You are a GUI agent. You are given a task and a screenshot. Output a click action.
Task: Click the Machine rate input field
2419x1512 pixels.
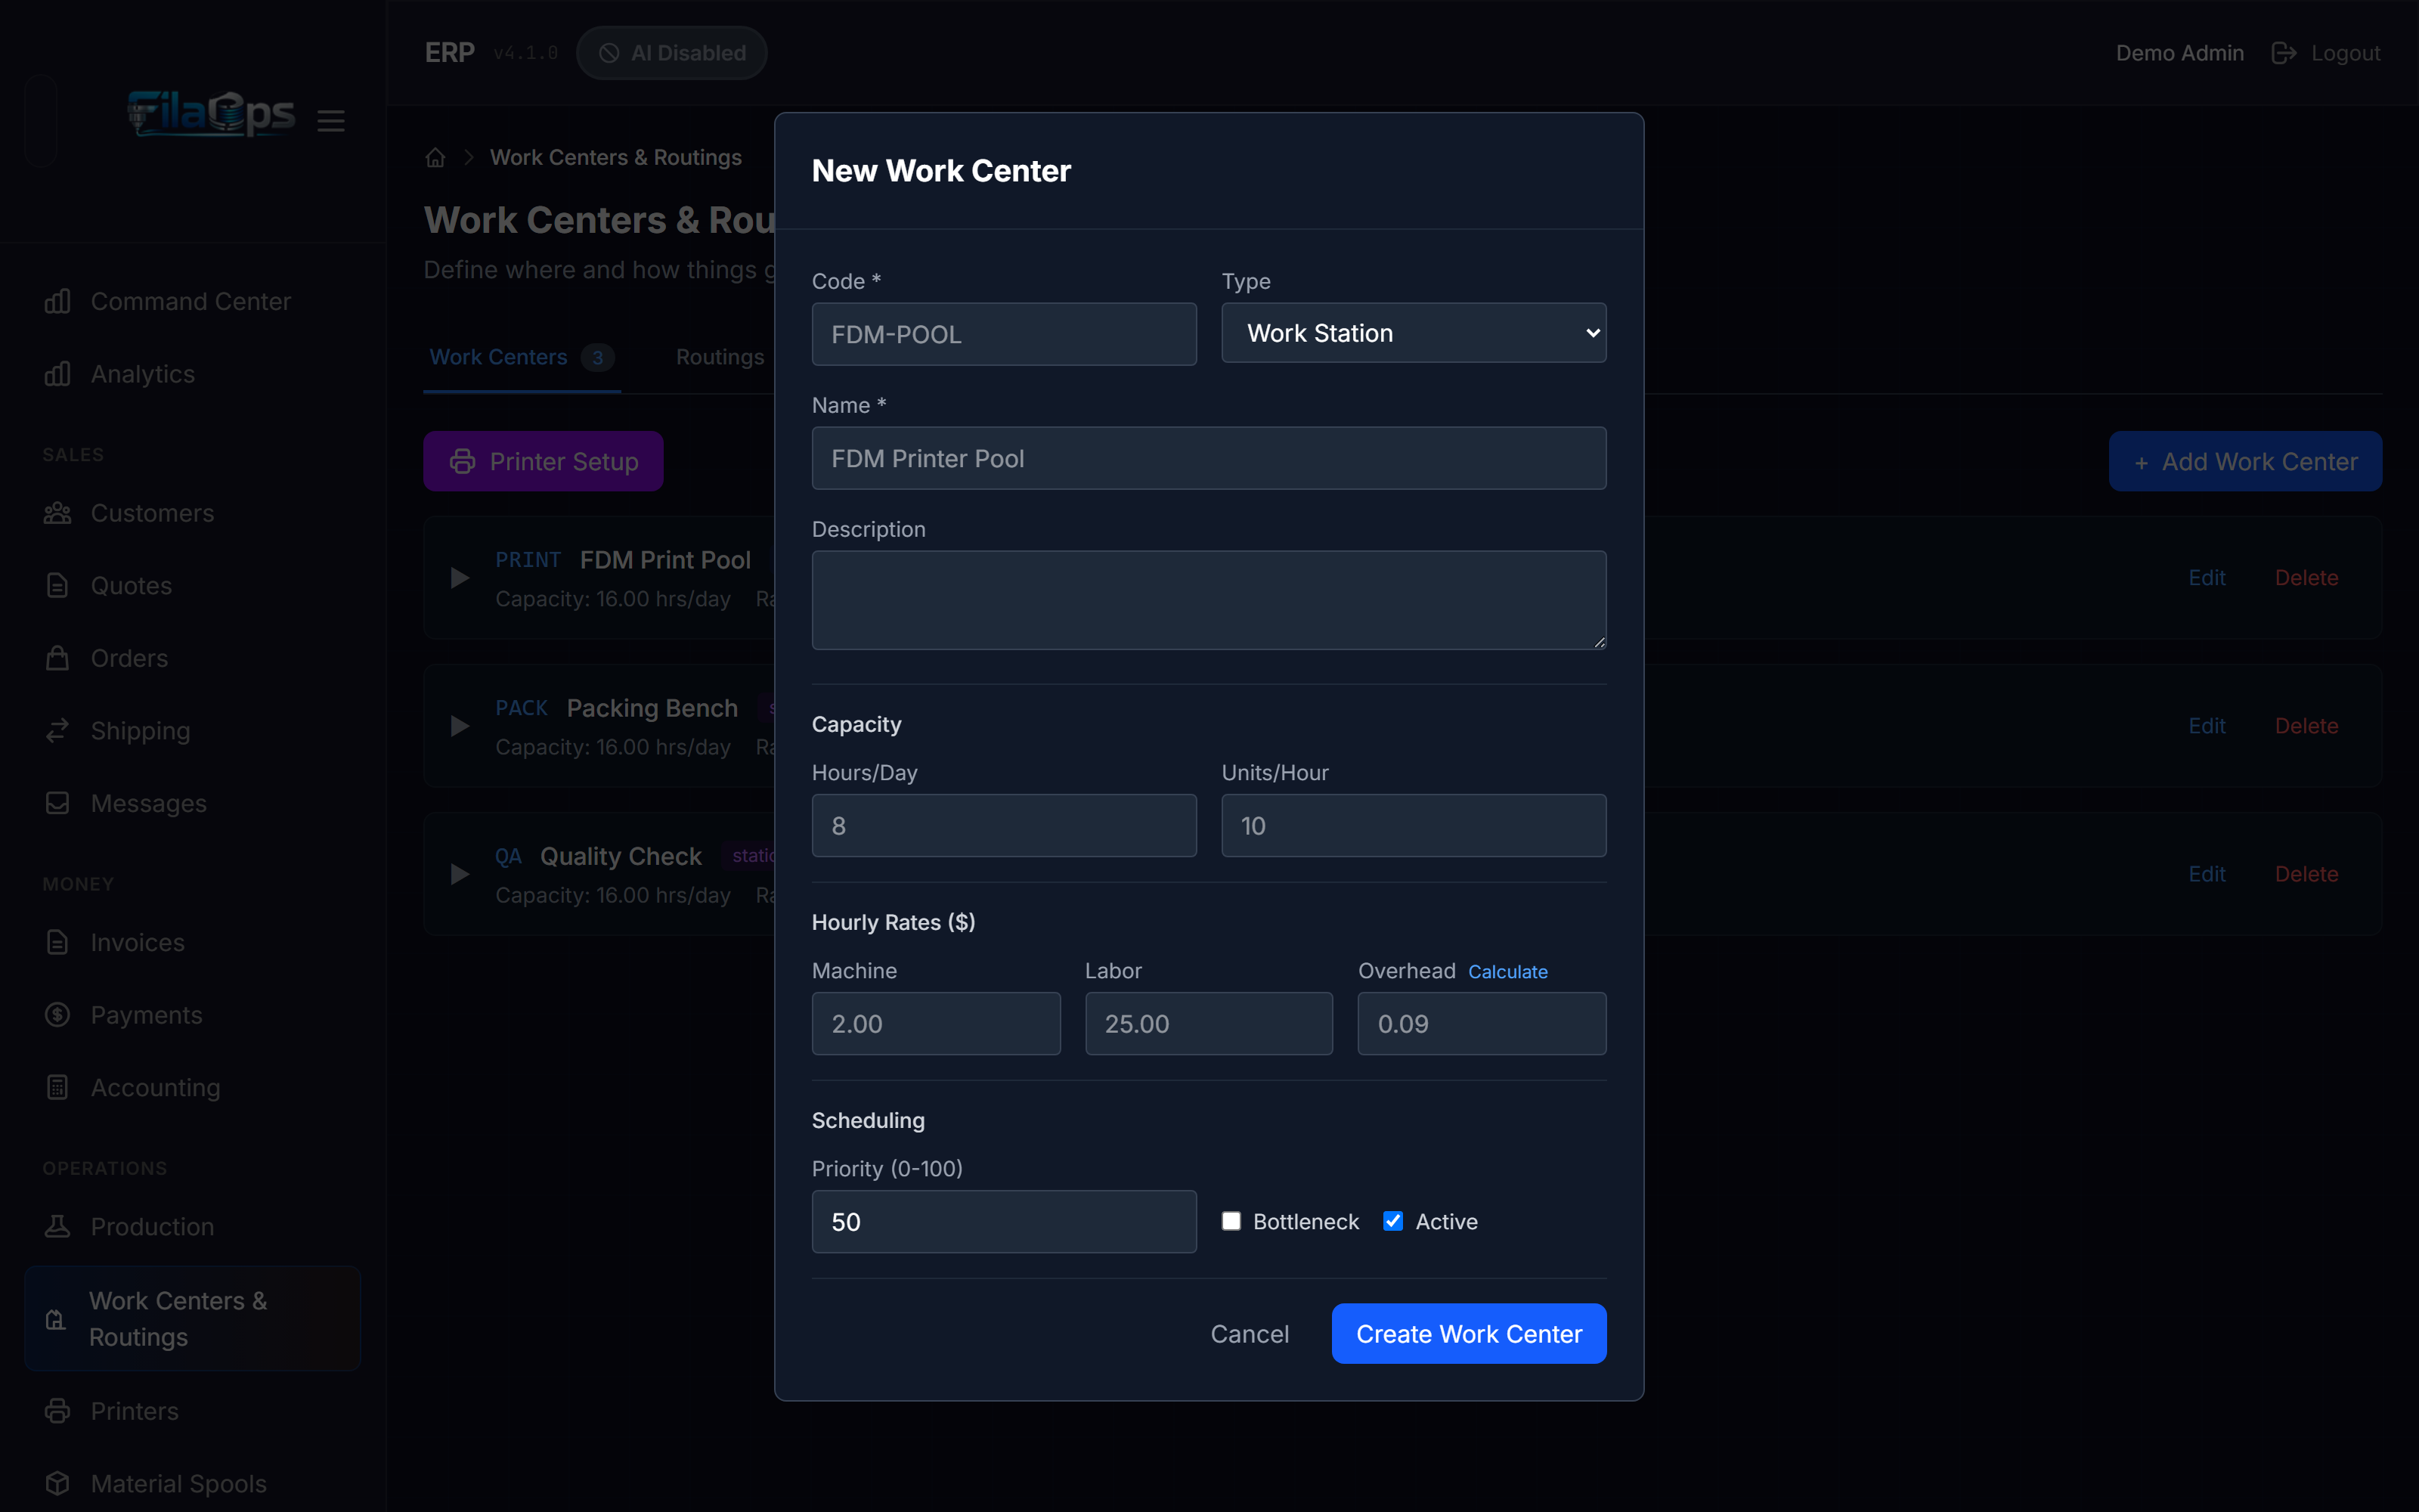(x=936, y=1023)
